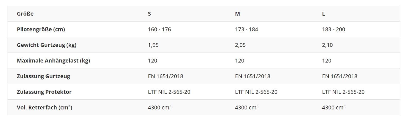Click LTF NfL 2-565-20 in L column

click(x=343, y=92)
